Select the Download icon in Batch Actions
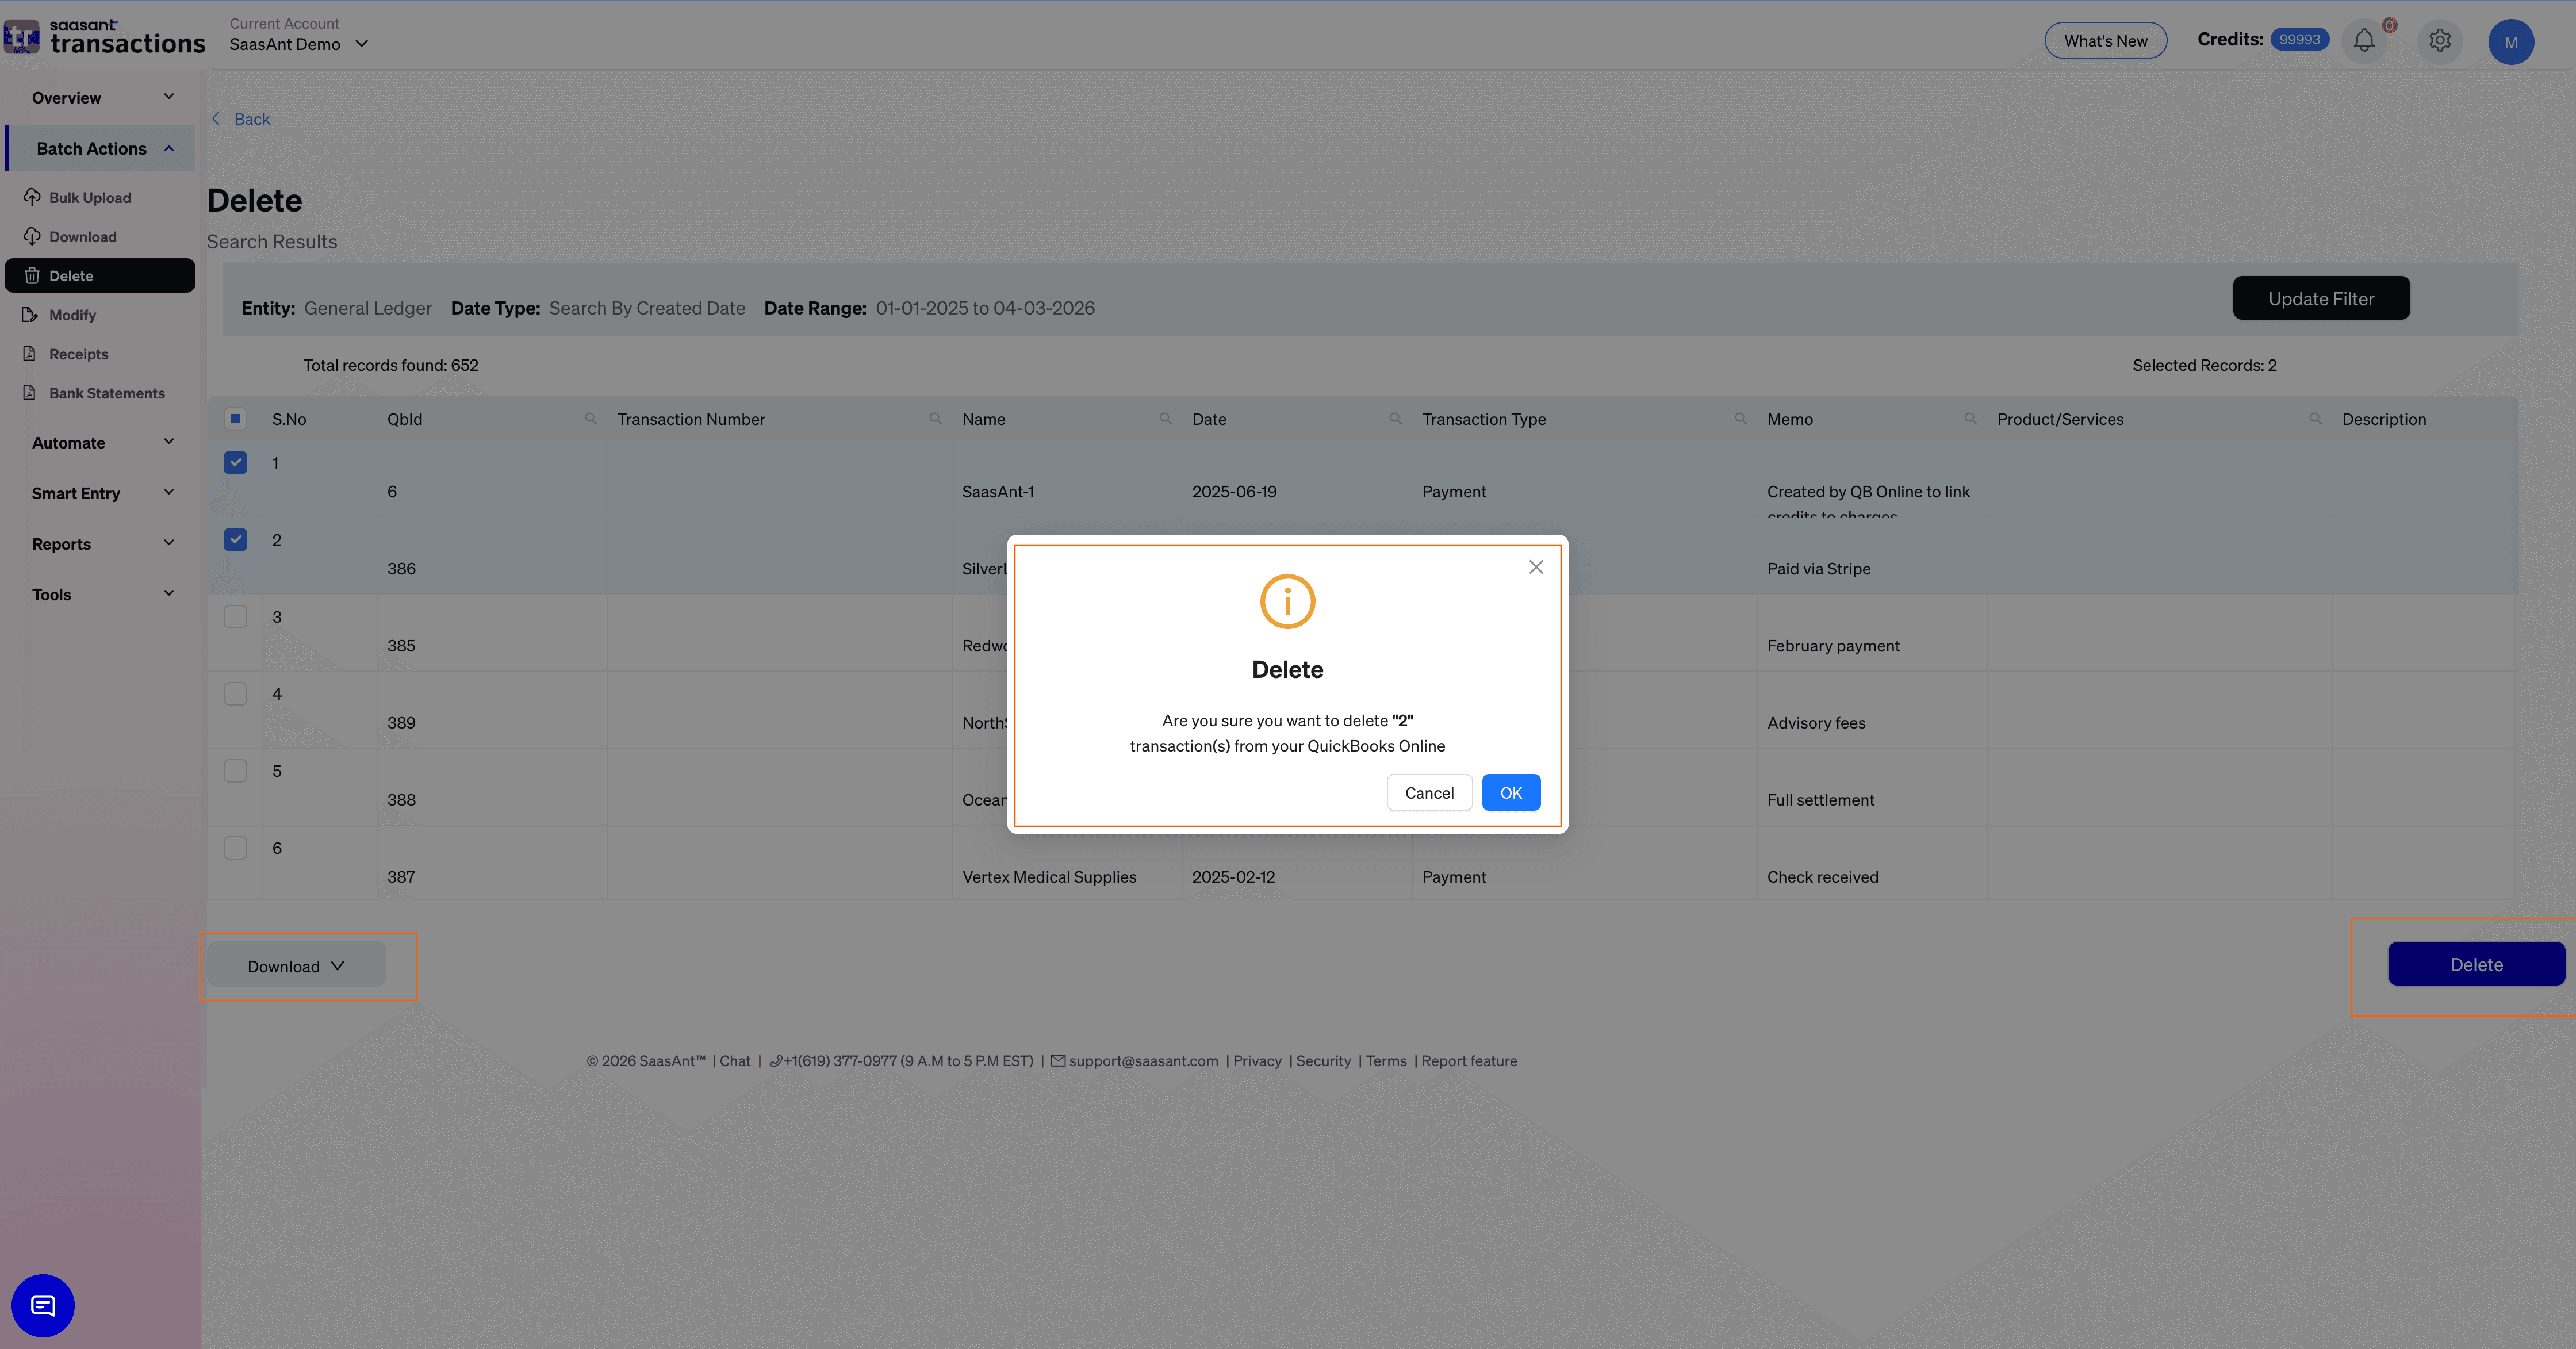The height and width of the screenshot is (1349, 2576). 33,236
